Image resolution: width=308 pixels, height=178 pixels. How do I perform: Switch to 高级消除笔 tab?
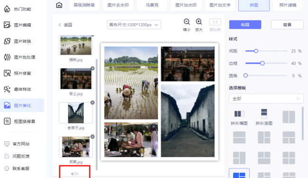(84, 5)
